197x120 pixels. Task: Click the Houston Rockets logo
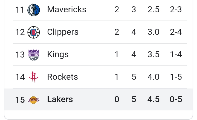(34, 77)
